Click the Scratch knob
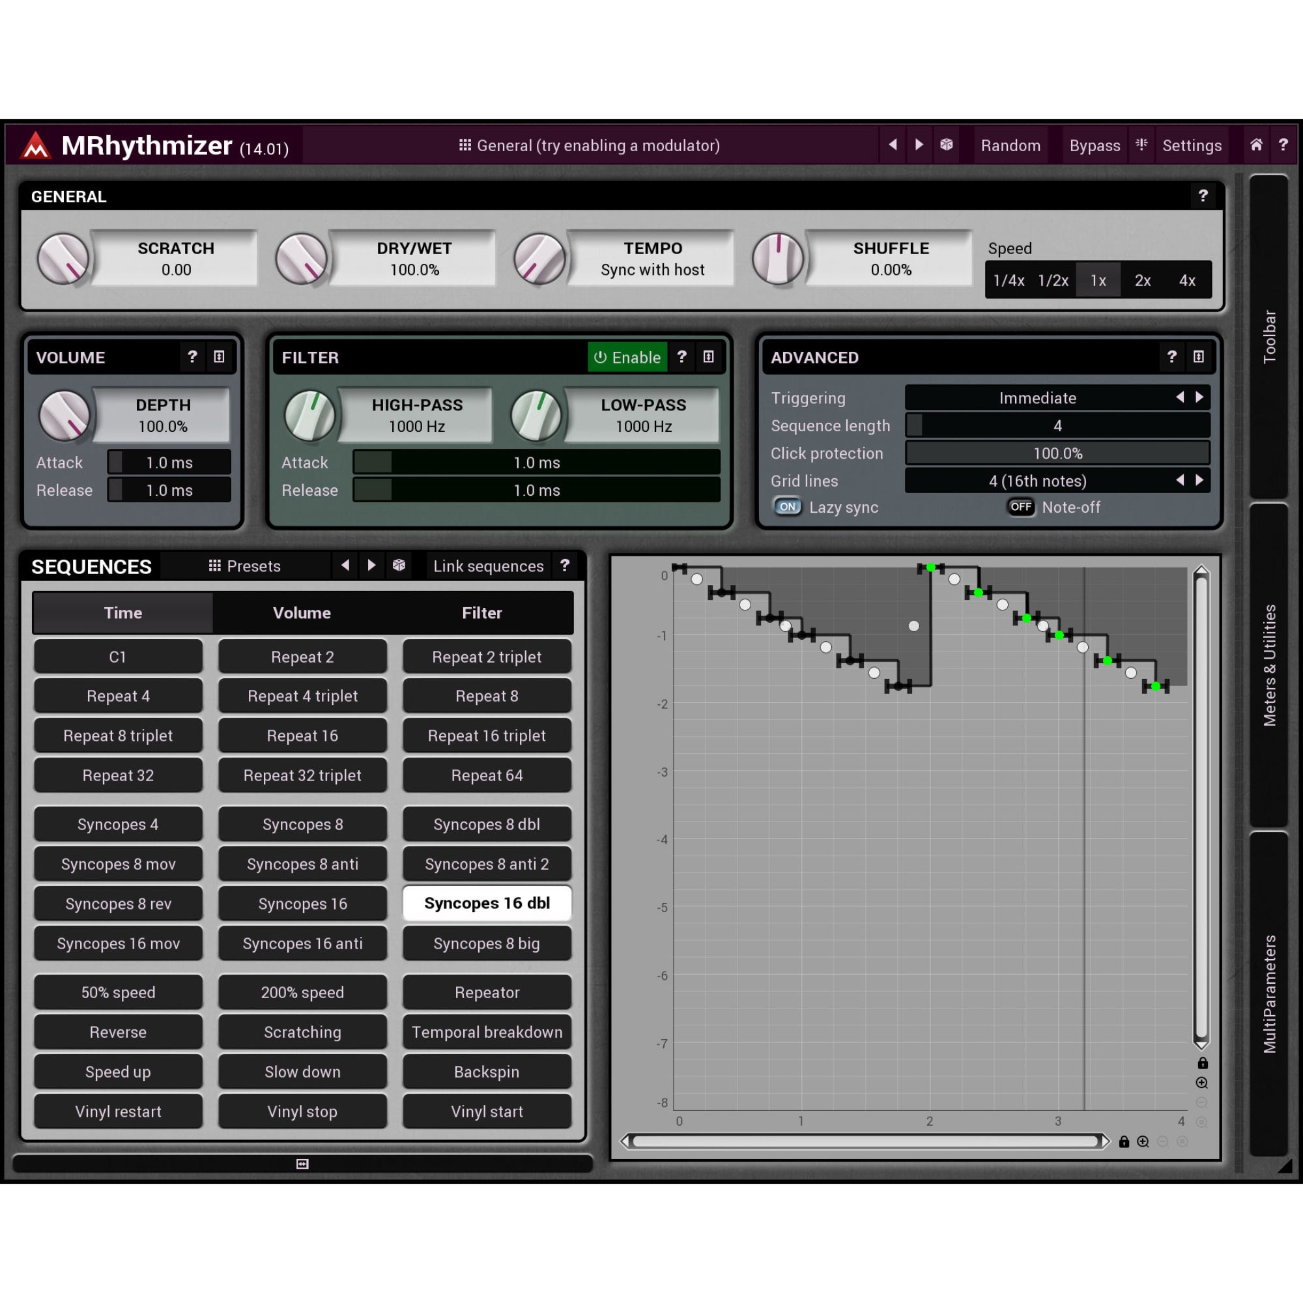 point(63,259)
